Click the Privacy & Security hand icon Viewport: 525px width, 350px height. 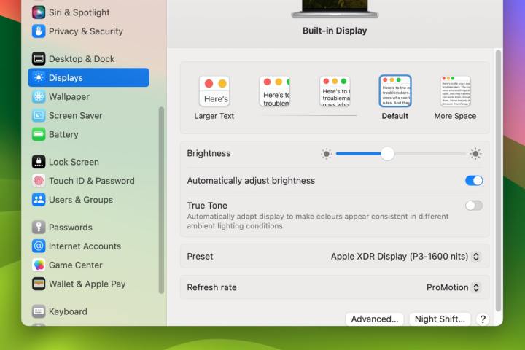point(39,31)
